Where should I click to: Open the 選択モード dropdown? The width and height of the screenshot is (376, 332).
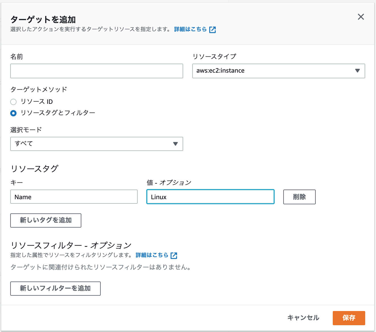point(96,144)
